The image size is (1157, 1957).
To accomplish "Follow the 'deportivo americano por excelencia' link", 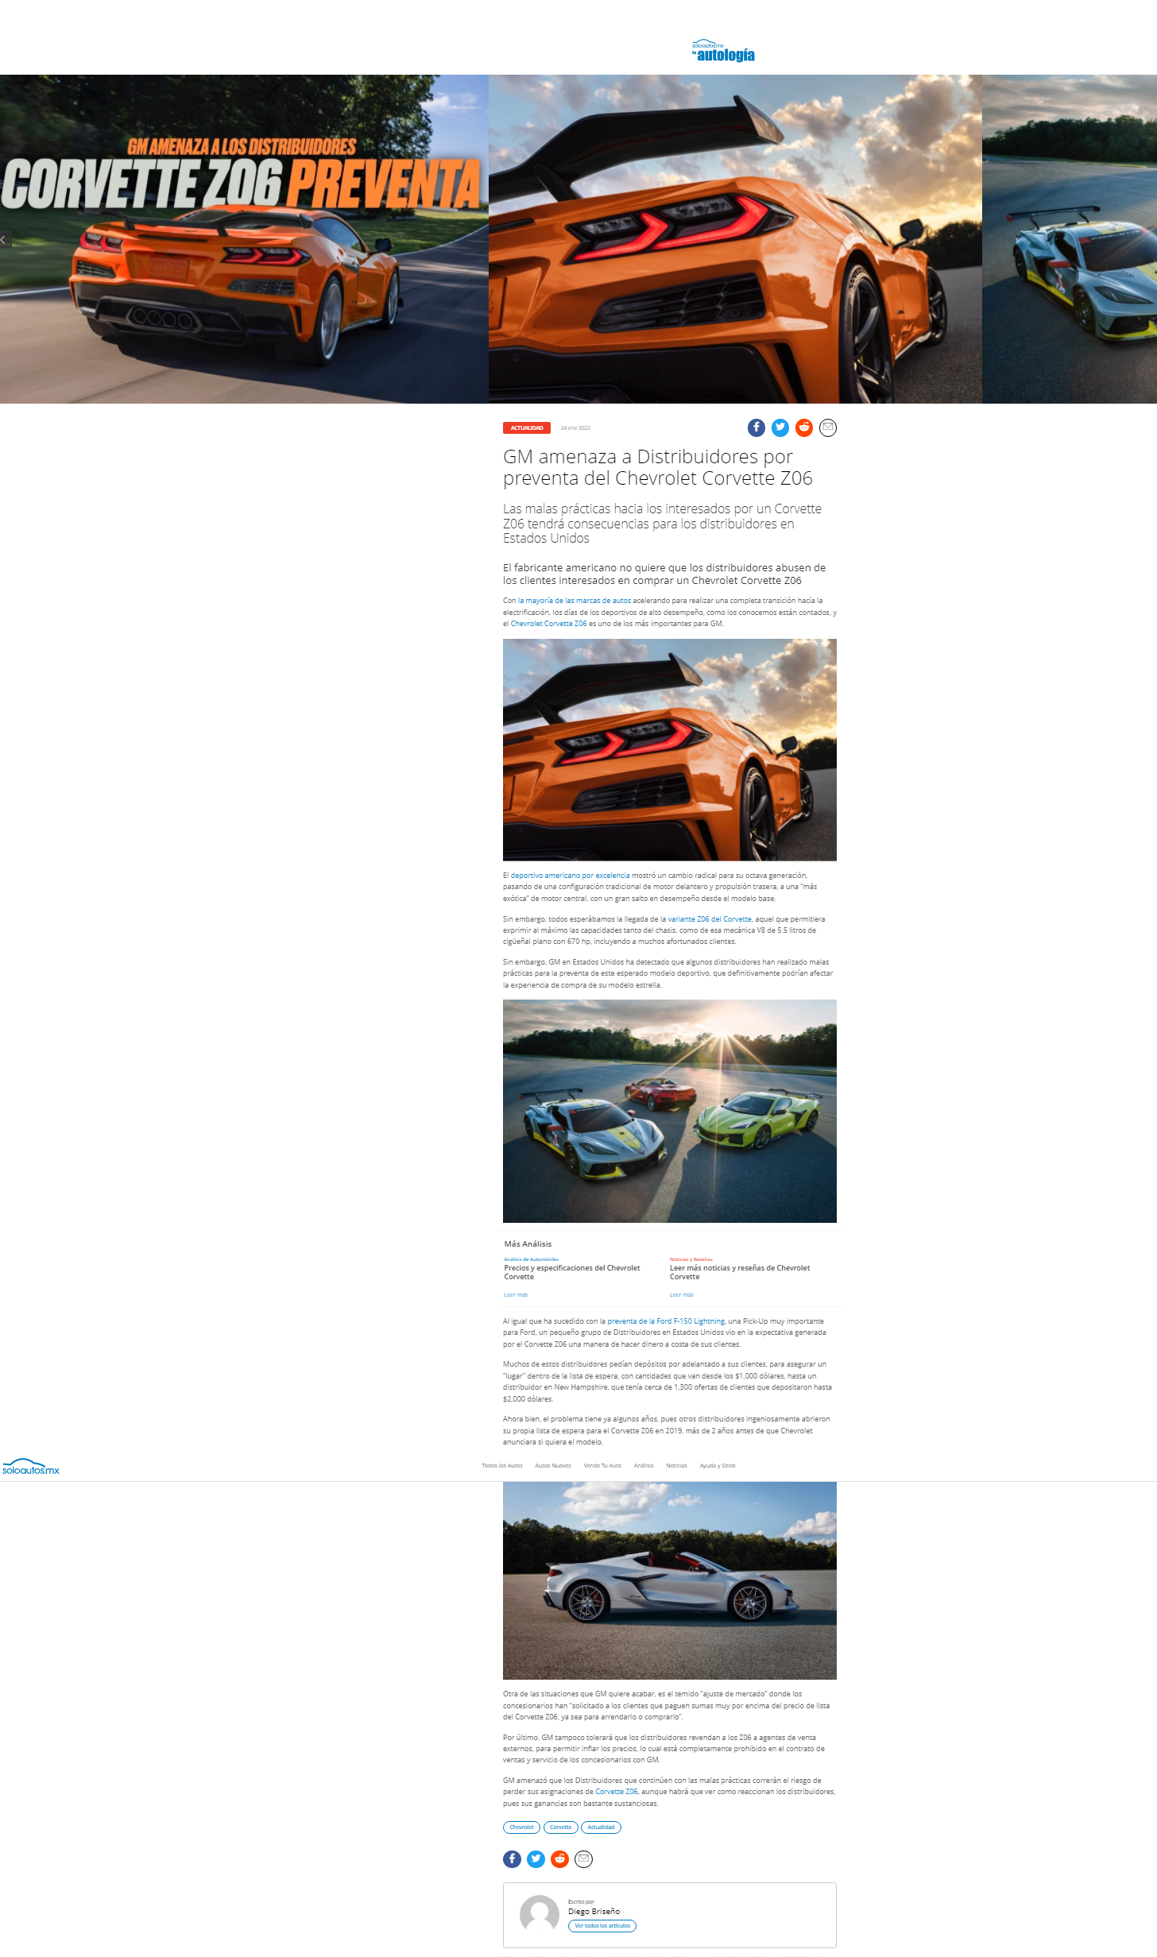I will pyautogui.click(x=571, y=876).
